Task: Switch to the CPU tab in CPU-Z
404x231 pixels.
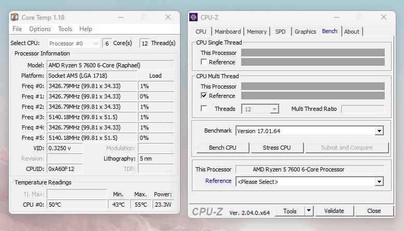Action: pos(201,32)
